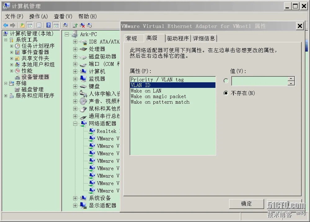Open the Properties toolbar icon
The height and width of the screenshot is (222, 310).
pos(39,25)
